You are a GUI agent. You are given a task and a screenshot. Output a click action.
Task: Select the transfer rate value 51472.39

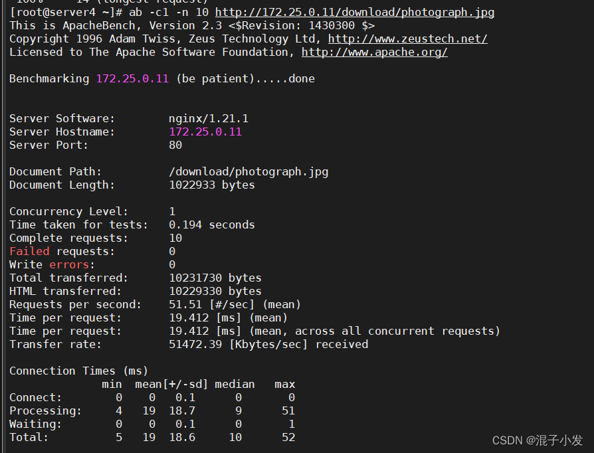pos(195,344)
